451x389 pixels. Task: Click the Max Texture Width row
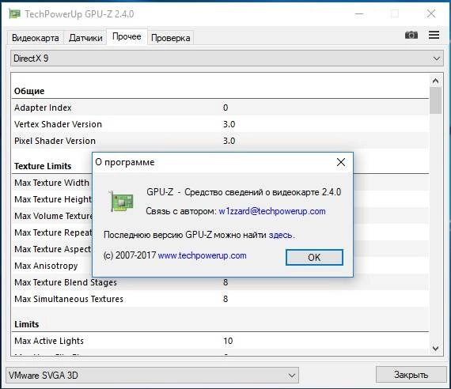(51, 183)
